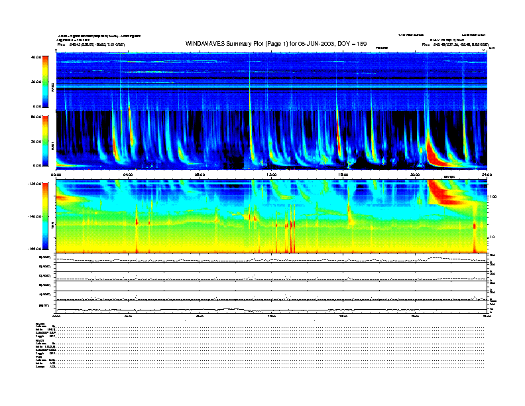This screenshot has height=406, width=525.
Task: Click the RAD2 color scale bar
Action: point(45,82)
